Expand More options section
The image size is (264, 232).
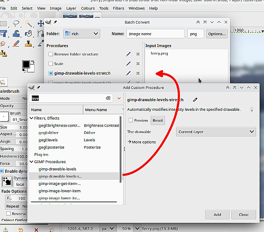(142, 142)
